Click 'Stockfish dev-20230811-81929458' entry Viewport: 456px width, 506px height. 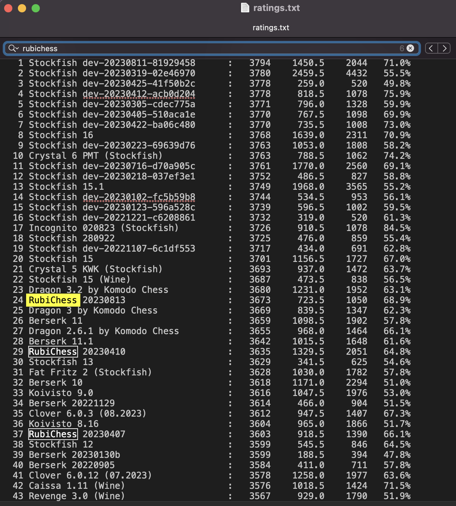pos(112,63)
